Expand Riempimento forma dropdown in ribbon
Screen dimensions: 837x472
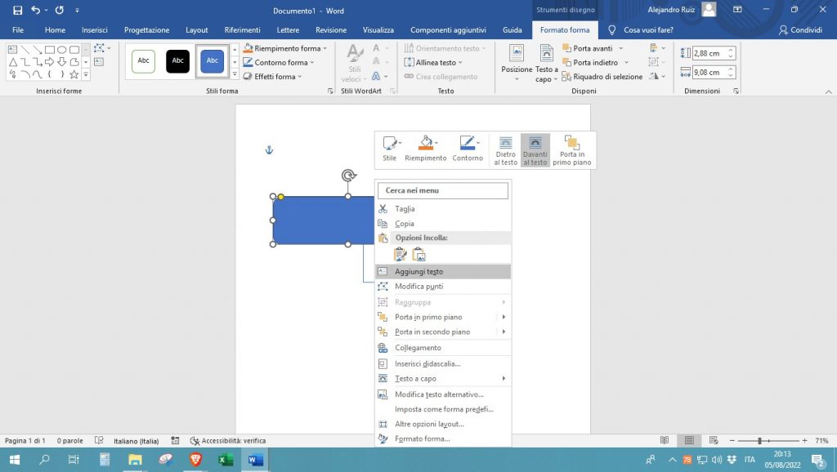pyautogui.click(x=286, y=48)
